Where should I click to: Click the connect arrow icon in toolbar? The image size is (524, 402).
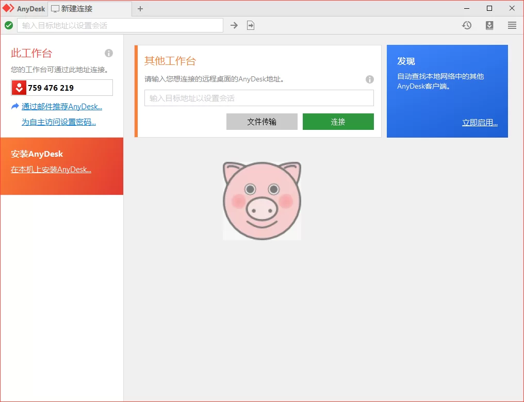(234, 25)
